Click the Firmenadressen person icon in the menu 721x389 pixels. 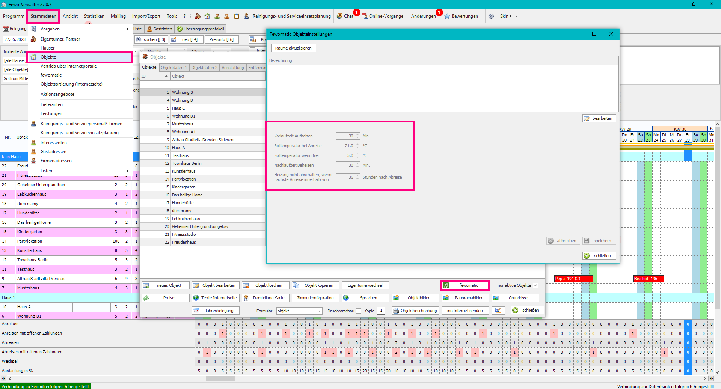click(33, 161)
